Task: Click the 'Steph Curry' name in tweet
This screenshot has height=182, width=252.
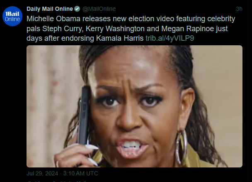Action: (x=63, y=29)
